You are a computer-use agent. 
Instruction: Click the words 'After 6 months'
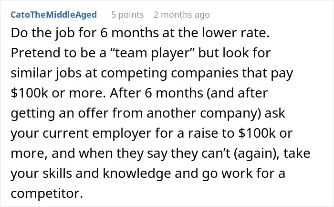click(157, 93)
